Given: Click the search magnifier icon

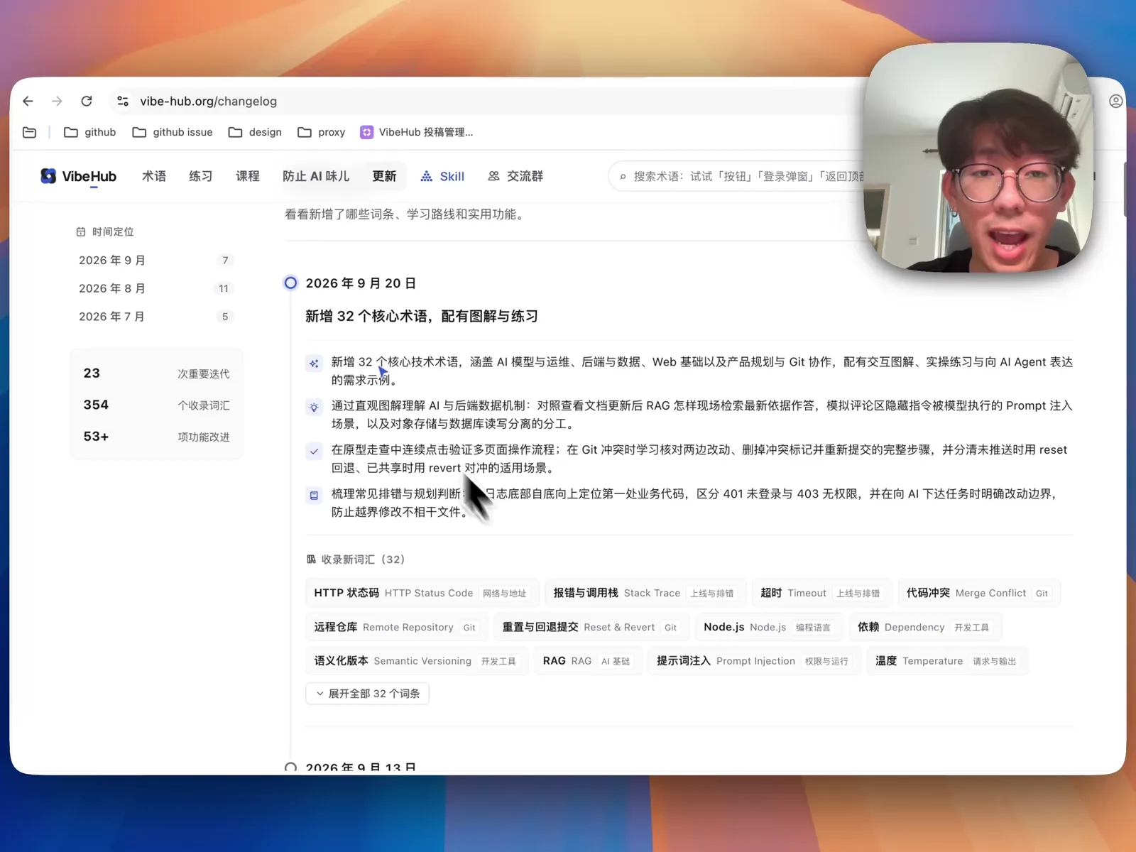Looking at the screenshot, I should tap(623, 177).
